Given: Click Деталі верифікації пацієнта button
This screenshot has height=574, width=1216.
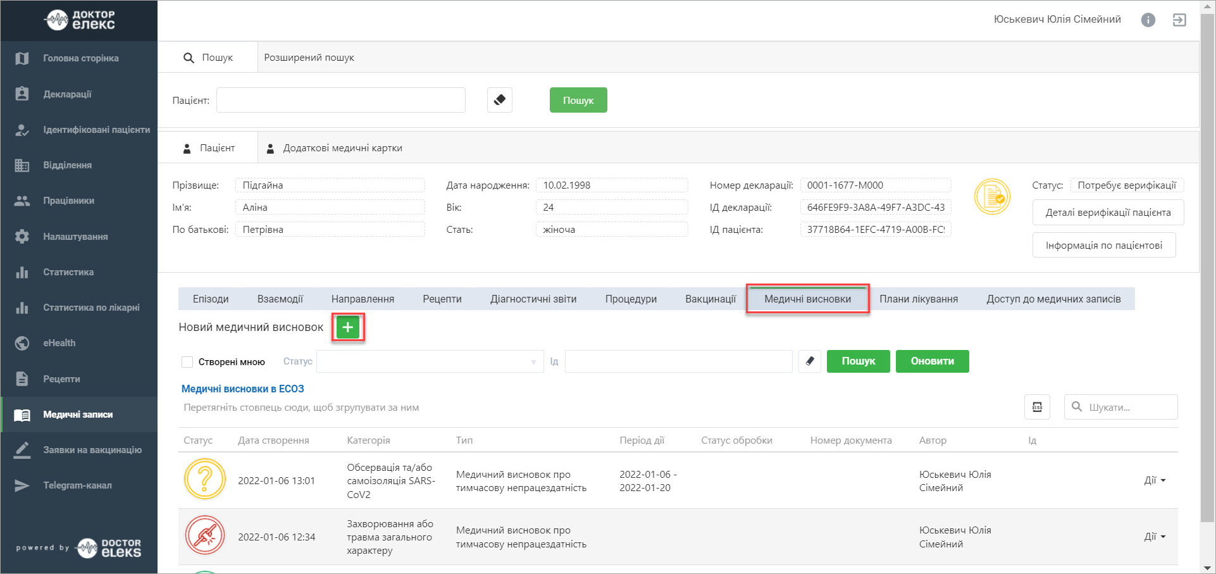Looking at the screenshot, I should (x=1108, y=213).
